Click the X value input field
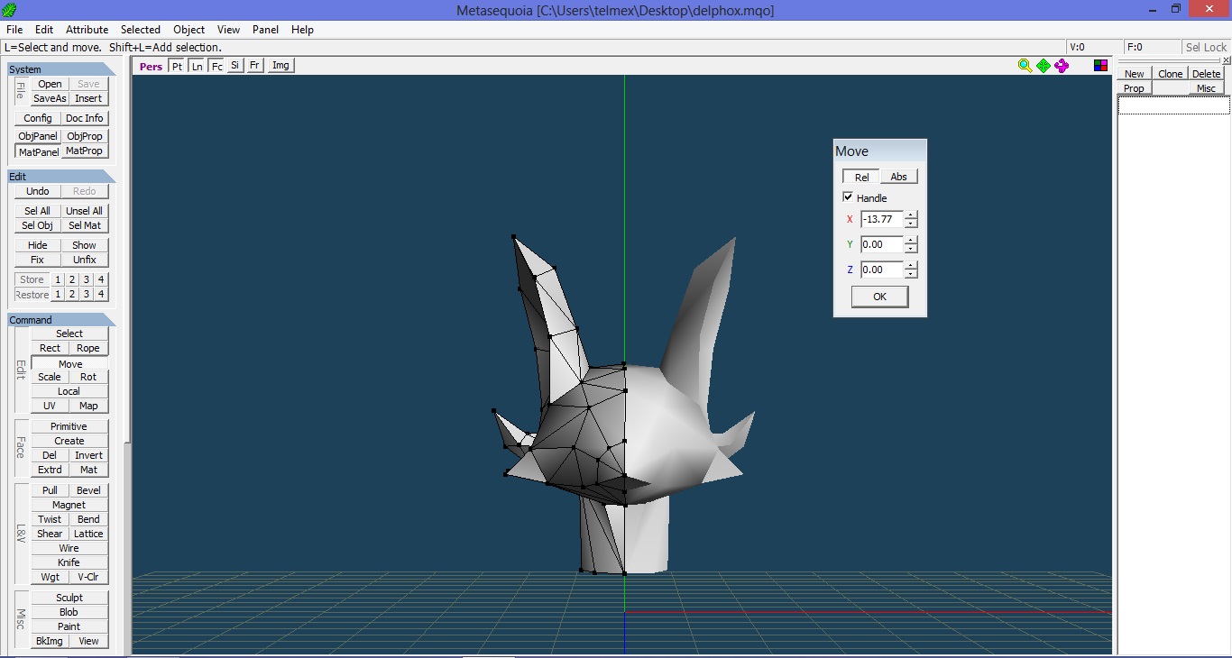The width and height of the screenshot is (1232, 658). tap(882, 219)
